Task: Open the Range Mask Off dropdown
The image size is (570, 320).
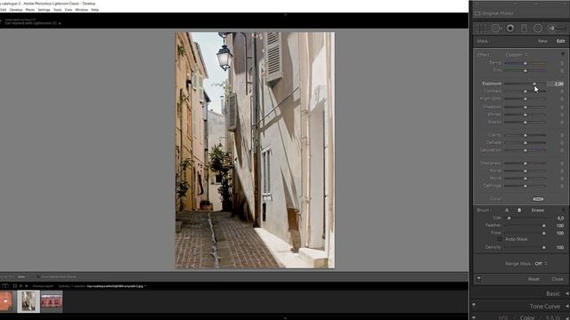Action: (x=541, y=263)
